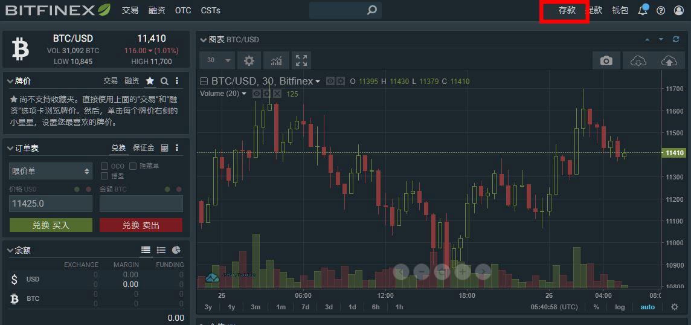Enable the 挂盘 post-only checkbox
Screen dimensions: 691x325
coord(104,176)
